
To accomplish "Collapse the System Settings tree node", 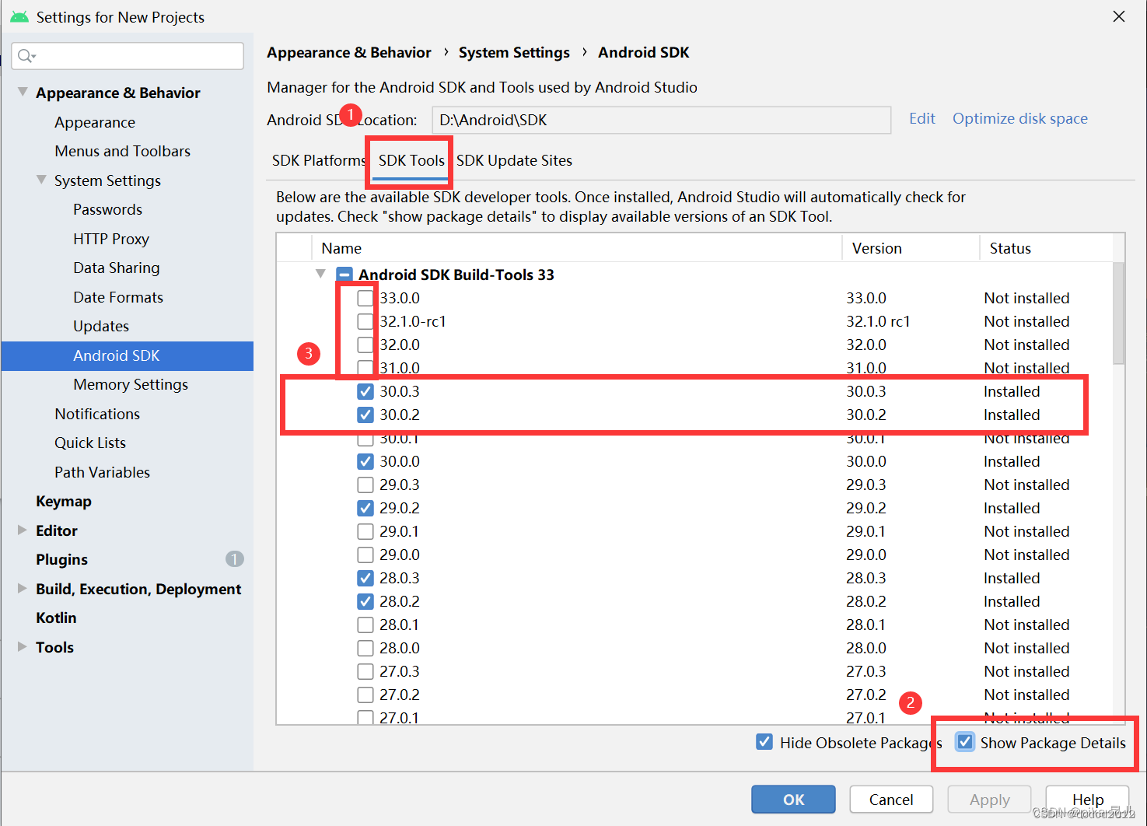I will pyautogui.click(x=41, y=180).
